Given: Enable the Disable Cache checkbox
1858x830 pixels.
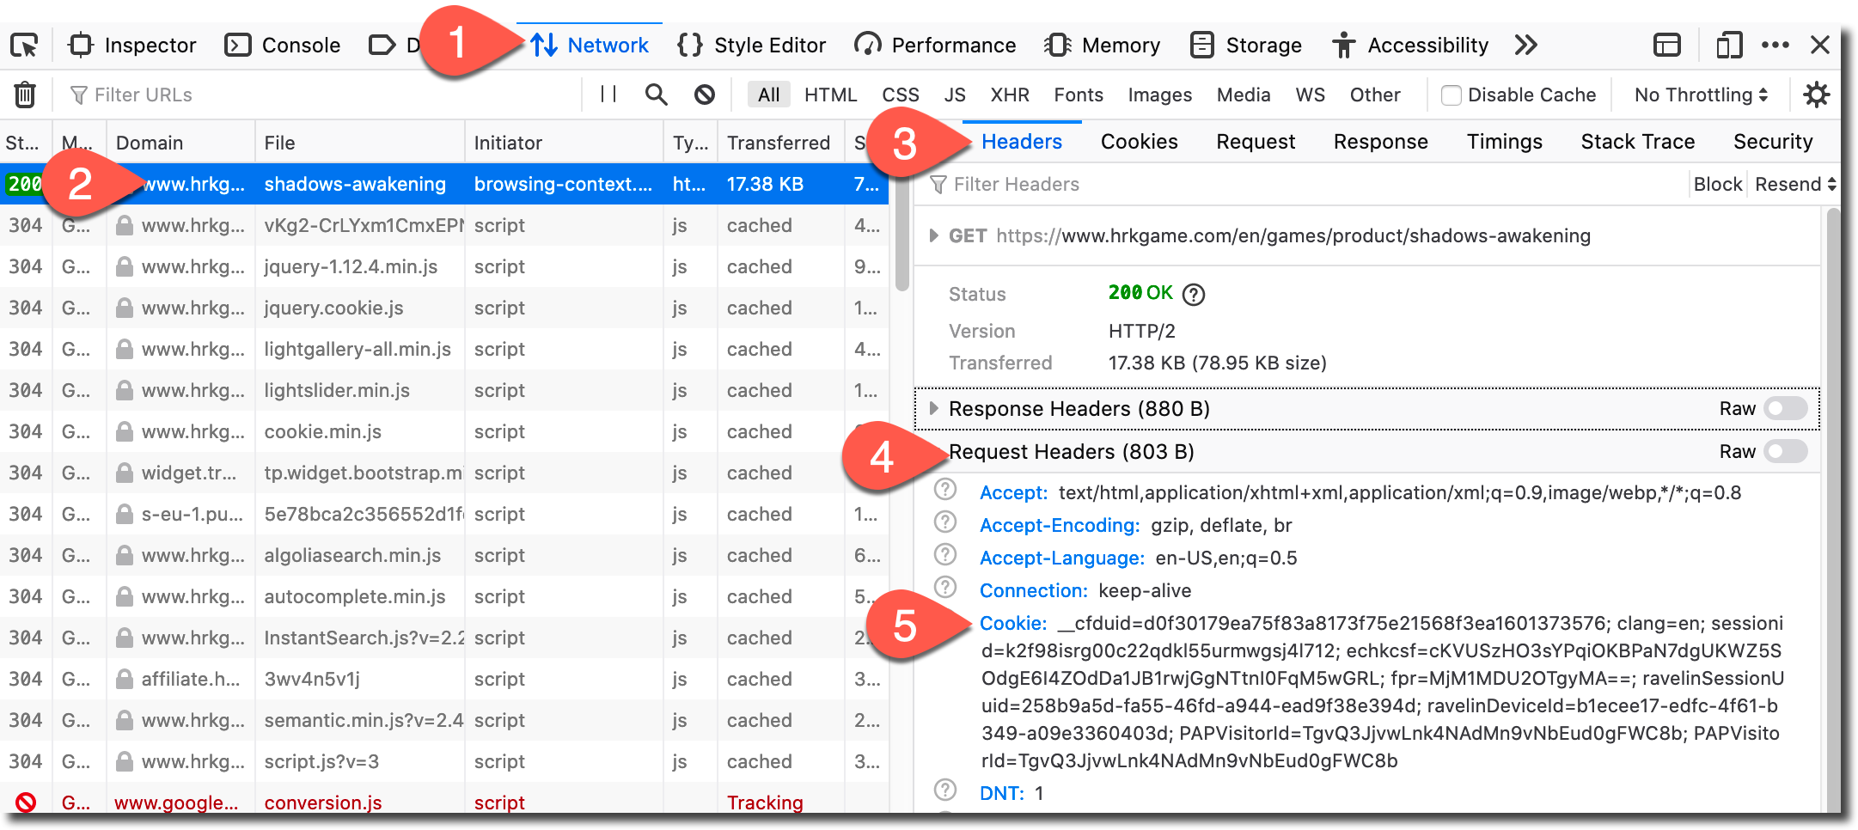Looking at the screenshot, I should coord(1451,95).
